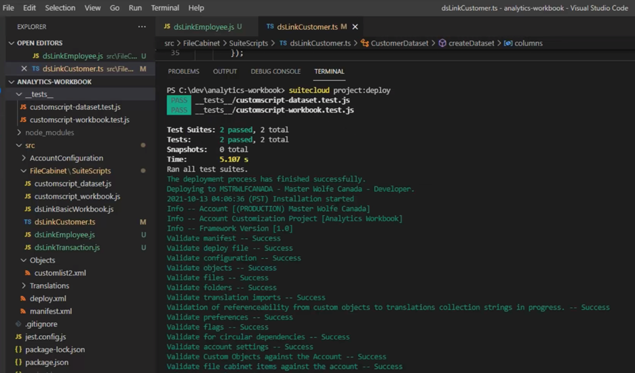Open the File menu

(8, 7)
